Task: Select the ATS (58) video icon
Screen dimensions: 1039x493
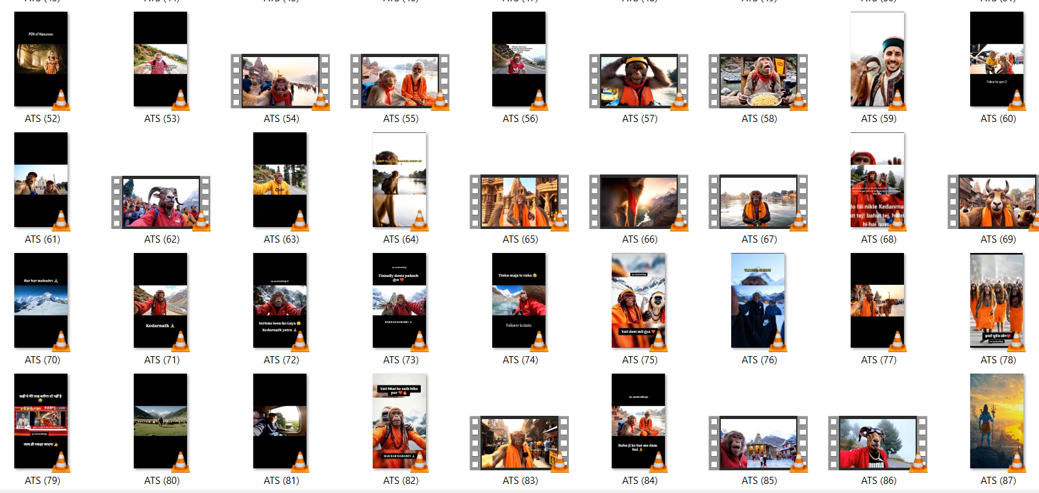Action: pos(758,81)
